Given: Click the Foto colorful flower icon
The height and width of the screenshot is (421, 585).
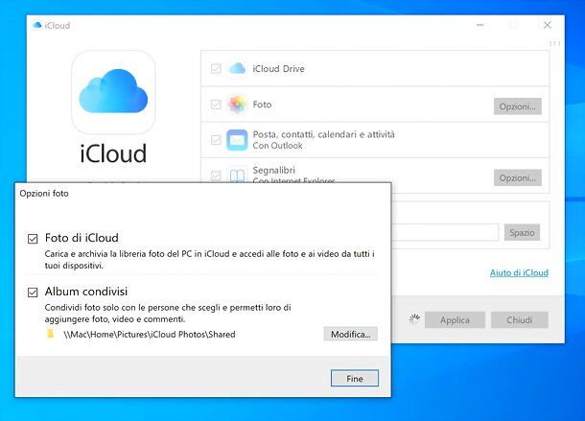Looking at the screenshot, I should 237,105.
